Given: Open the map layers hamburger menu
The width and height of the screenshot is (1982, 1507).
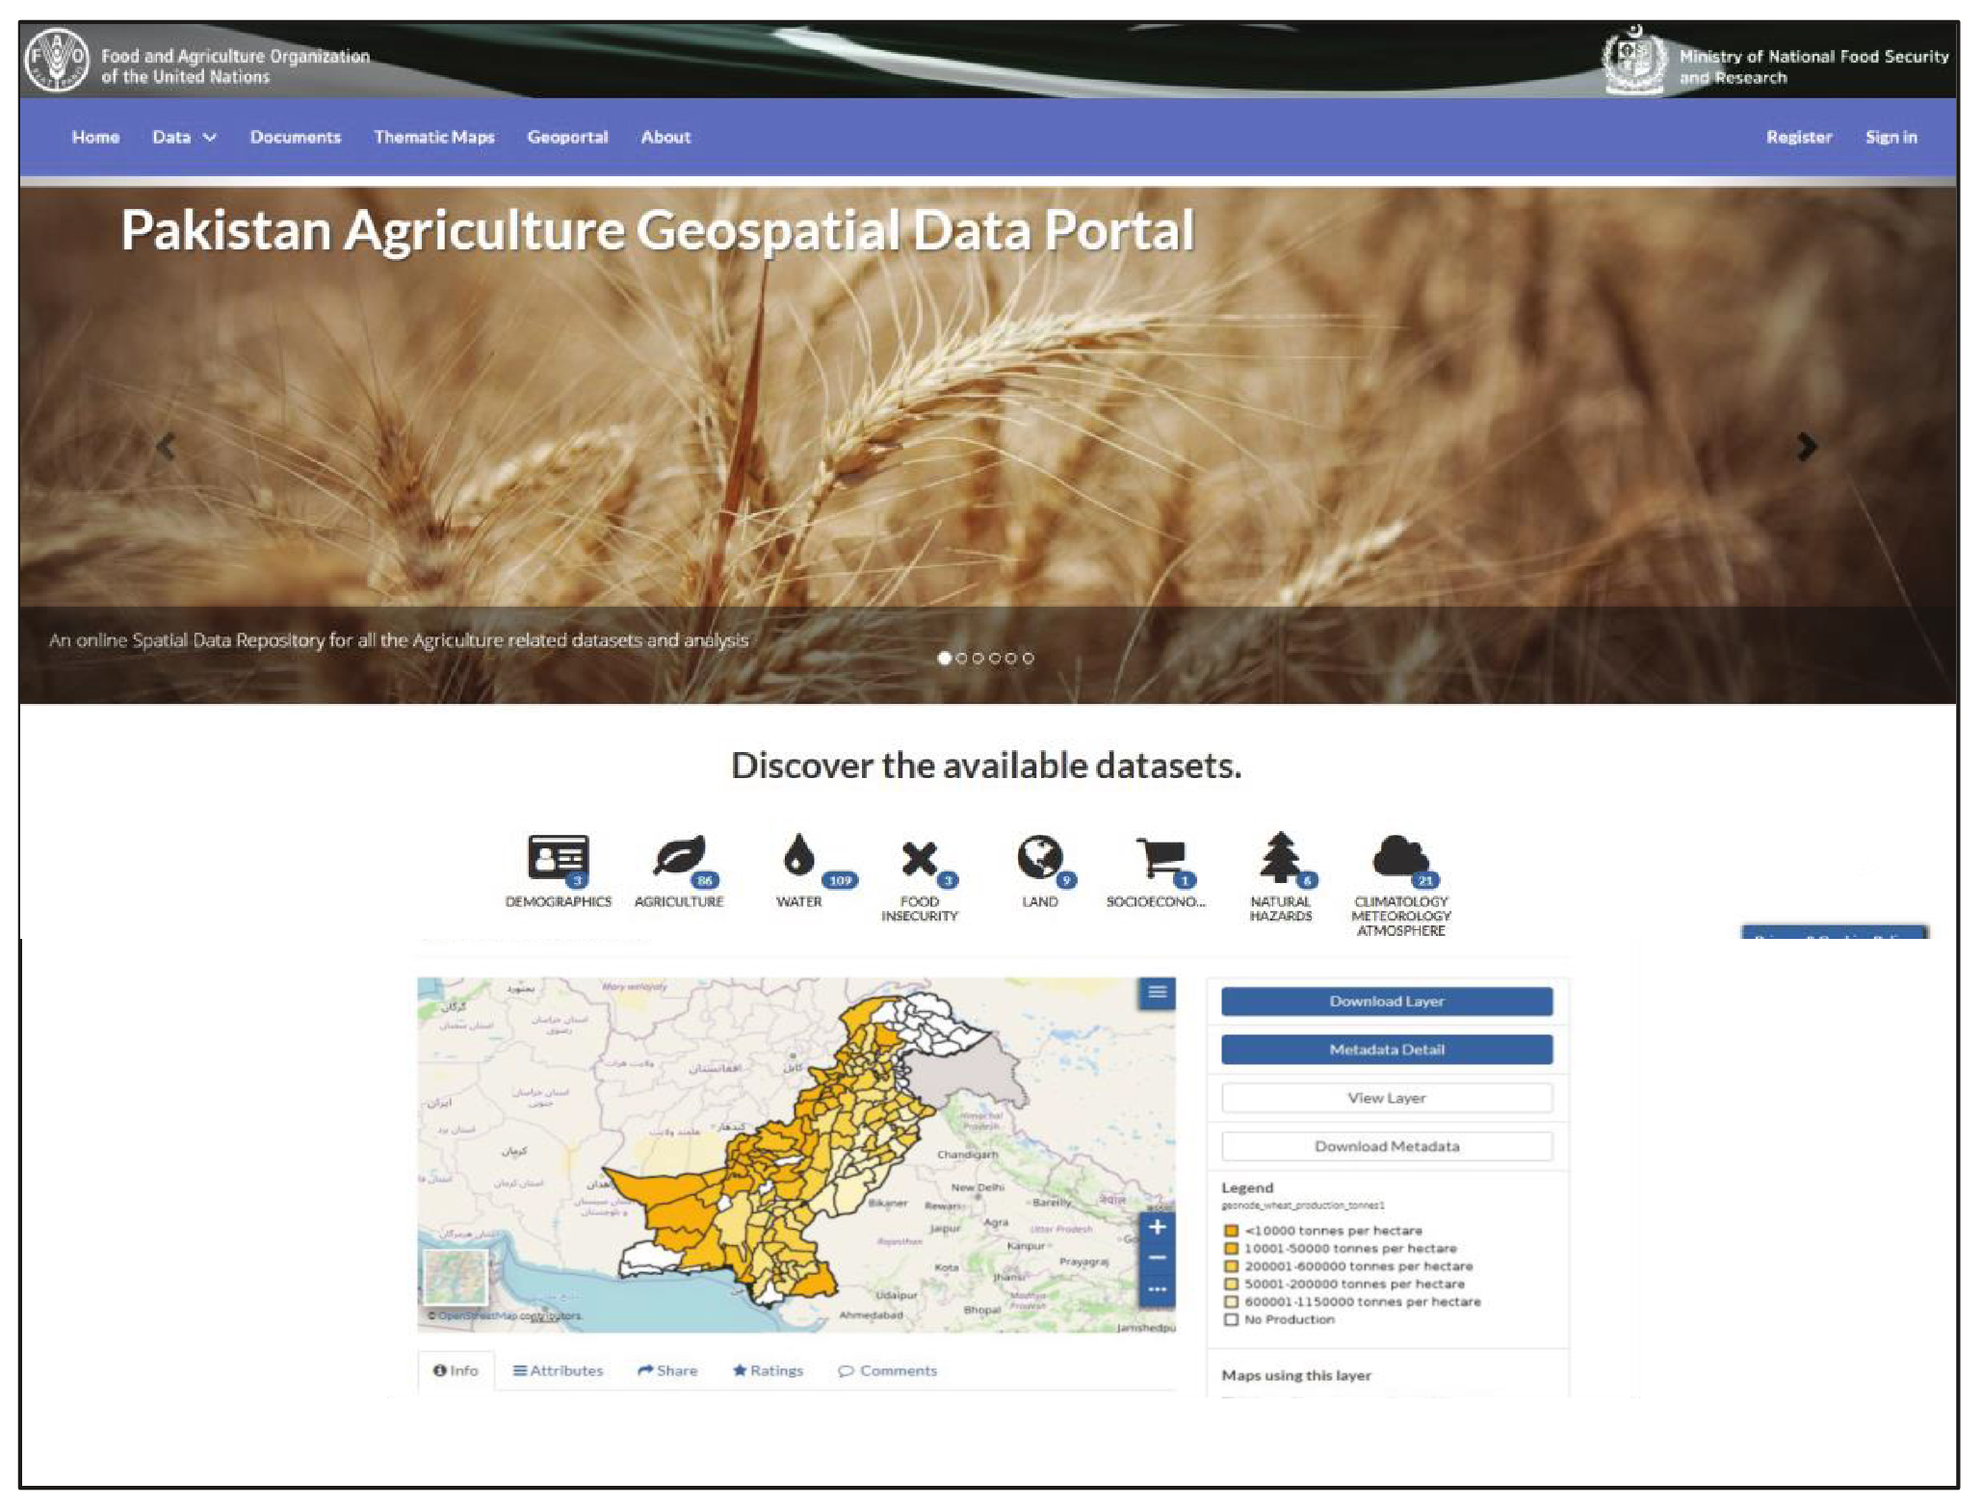Looking at the screenshot, I should tap(1157, 992).
